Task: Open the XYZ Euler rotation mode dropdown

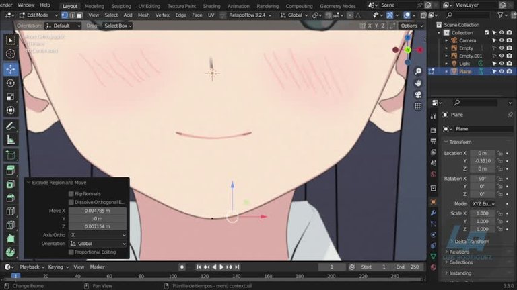Action: point(483,204)
